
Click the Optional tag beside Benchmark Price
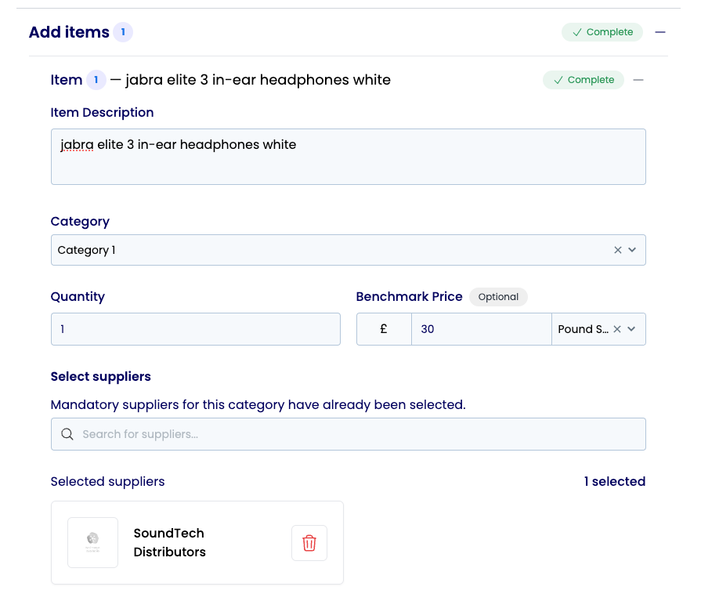click(x=498, y=297)
